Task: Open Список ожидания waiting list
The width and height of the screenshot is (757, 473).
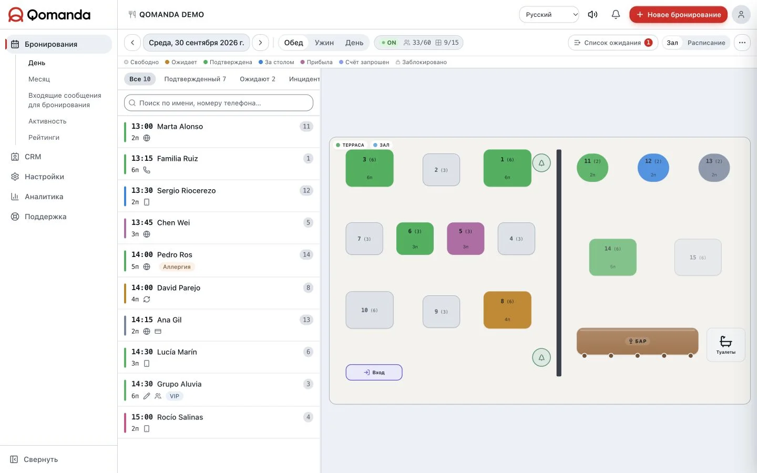Action: pos(613,43)
